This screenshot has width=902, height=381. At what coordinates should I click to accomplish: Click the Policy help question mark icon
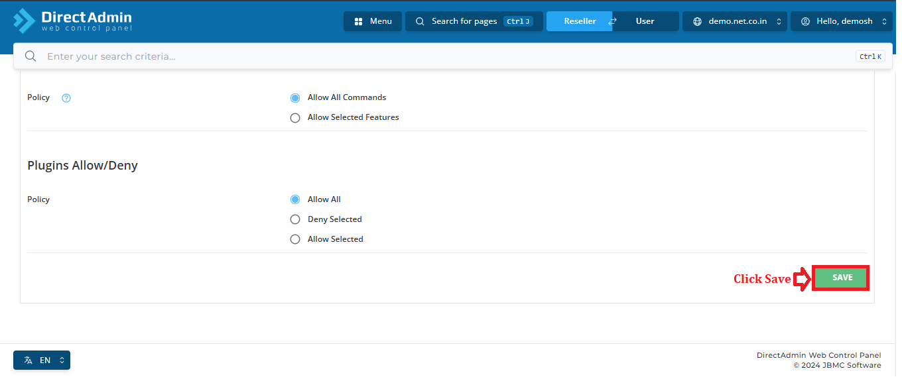66,98
